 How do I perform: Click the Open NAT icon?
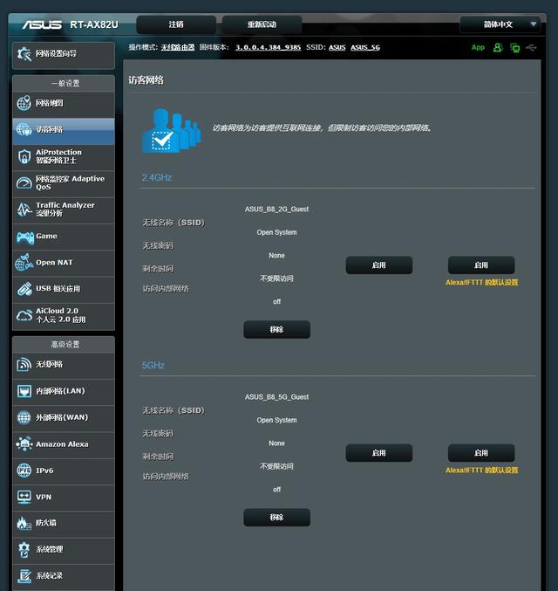24,263
